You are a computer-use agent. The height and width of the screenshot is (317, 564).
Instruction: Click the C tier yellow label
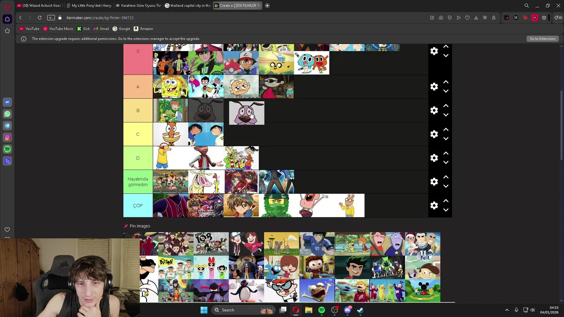coord(138,134)
